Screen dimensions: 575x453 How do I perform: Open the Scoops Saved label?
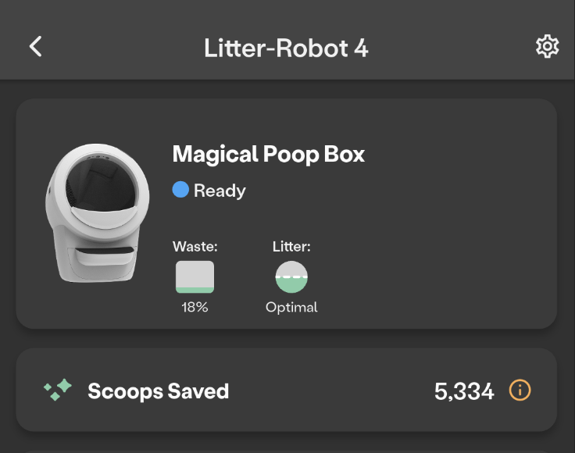click(x=158, y=391)
